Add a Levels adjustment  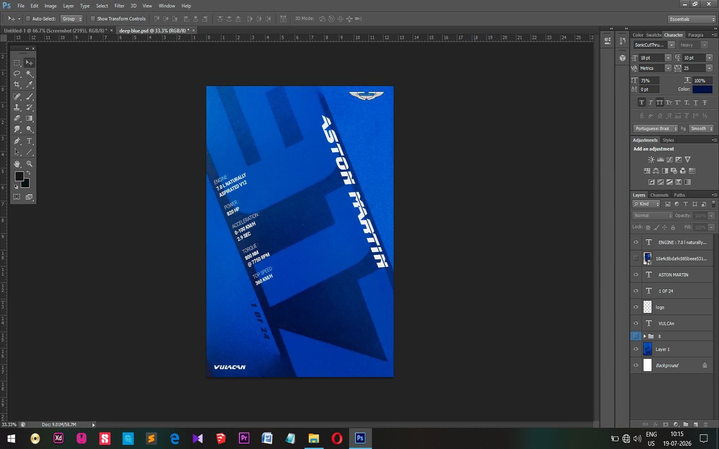(661, 159)
